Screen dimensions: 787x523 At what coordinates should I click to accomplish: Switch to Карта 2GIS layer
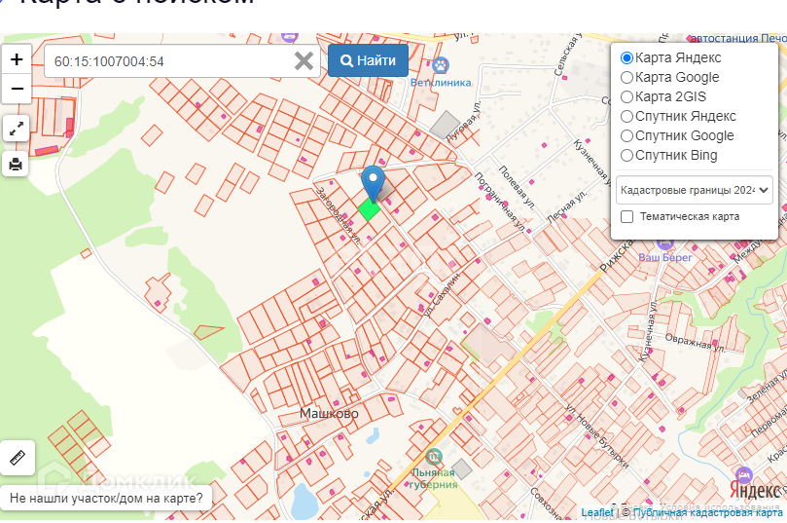coord(627,97)
